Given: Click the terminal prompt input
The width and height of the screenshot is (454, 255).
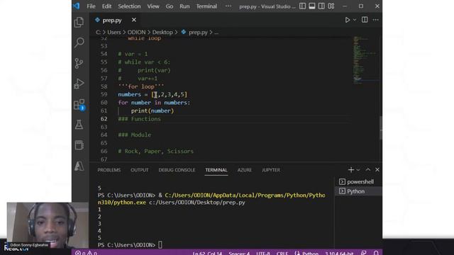Looking at the screenshot, I should click(x=160, y=245).
